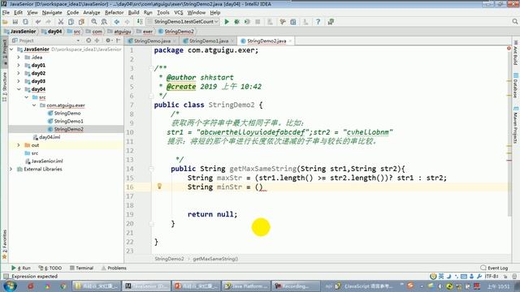Click the Save All icon

pos(15,22)
